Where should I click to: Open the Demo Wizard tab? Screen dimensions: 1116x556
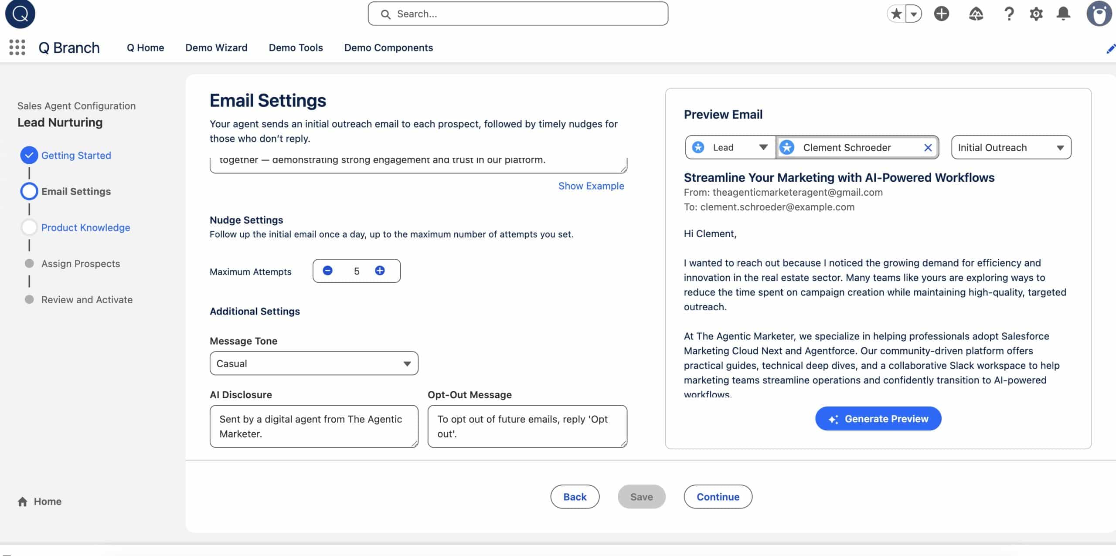[216, 47]
